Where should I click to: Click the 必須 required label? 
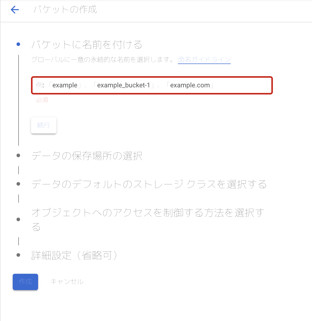point(42,100)
